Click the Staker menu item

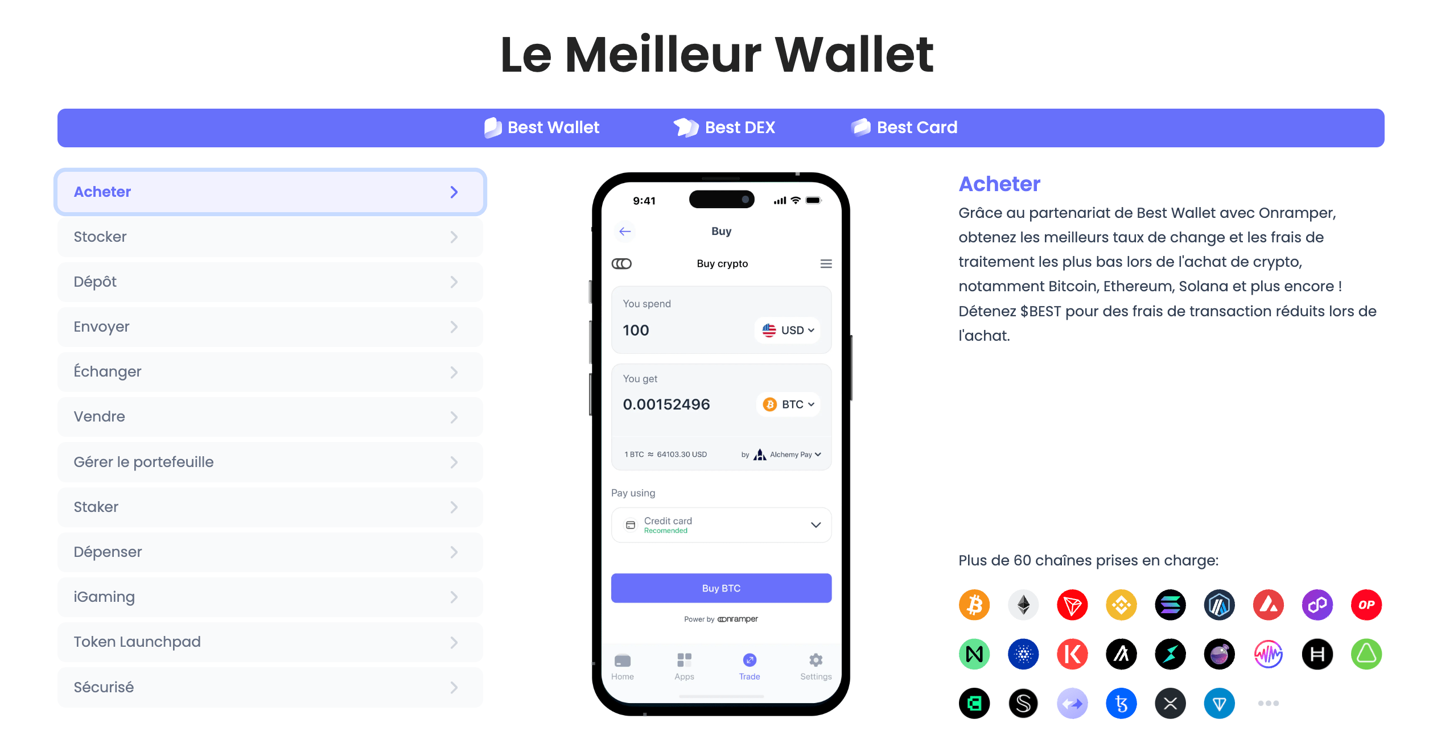[269, 507]
